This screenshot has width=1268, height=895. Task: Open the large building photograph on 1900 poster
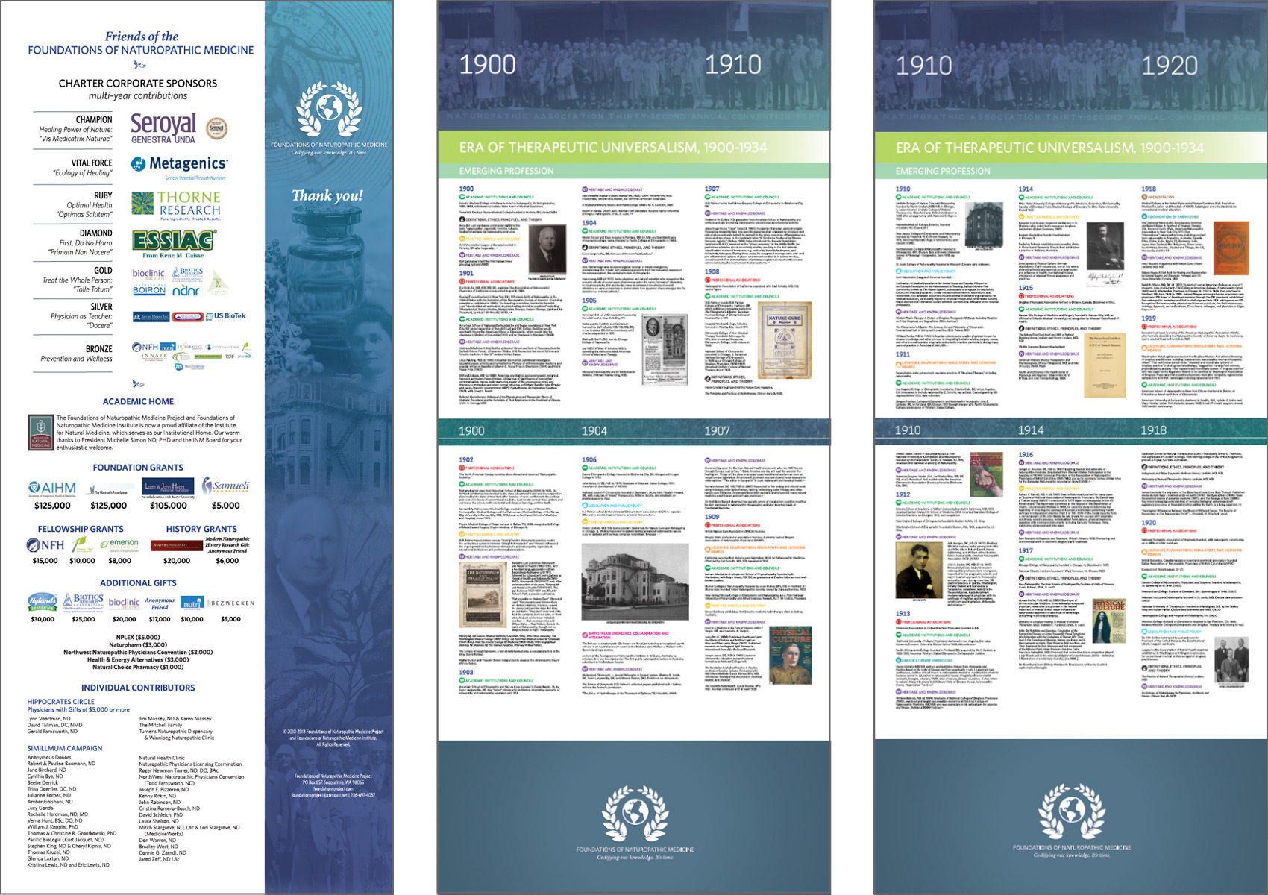(x=634, y=581)
